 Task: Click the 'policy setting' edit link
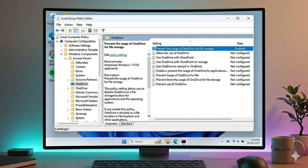(118, 55)
